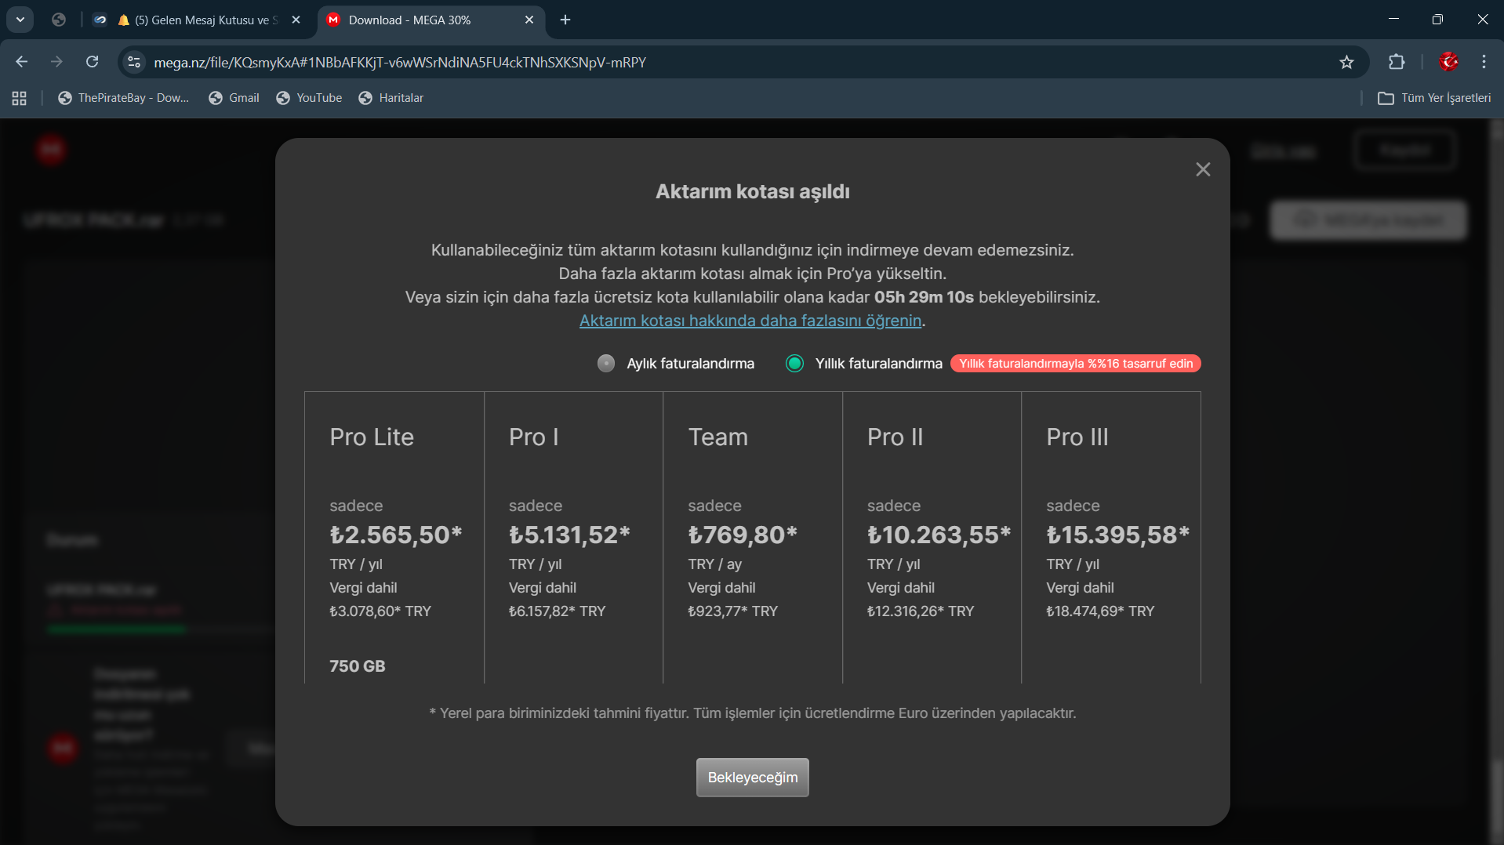Click the MEGA logo behind the dialog
The height and width of the screenshot is (845, 1504).
(51, 150)
